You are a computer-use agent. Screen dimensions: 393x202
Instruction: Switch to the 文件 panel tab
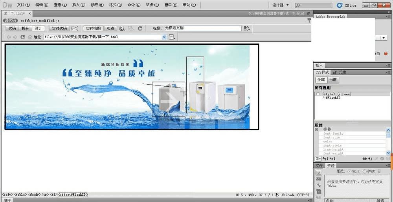(319, 166)
